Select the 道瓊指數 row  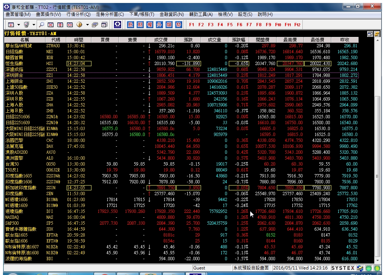point(181,211)
